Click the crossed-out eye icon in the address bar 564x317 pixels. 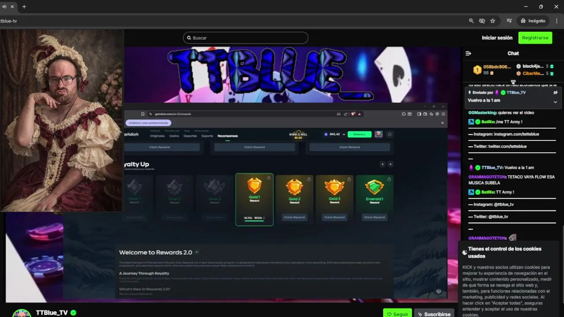(482, 21)
